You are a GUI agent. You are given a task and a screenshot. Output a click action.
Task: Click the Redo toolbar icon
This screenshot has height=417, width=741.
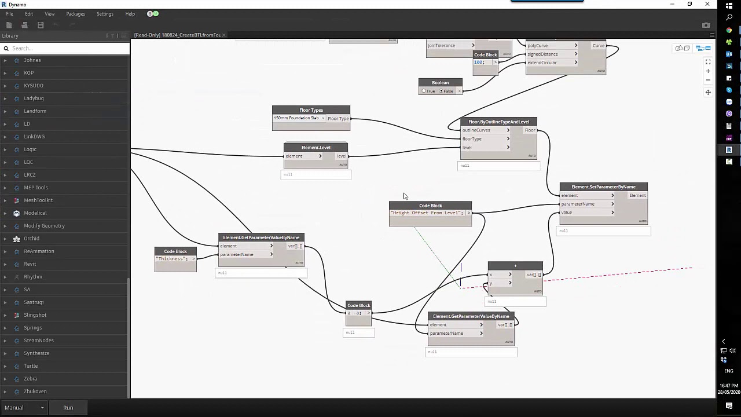(72, 25)
